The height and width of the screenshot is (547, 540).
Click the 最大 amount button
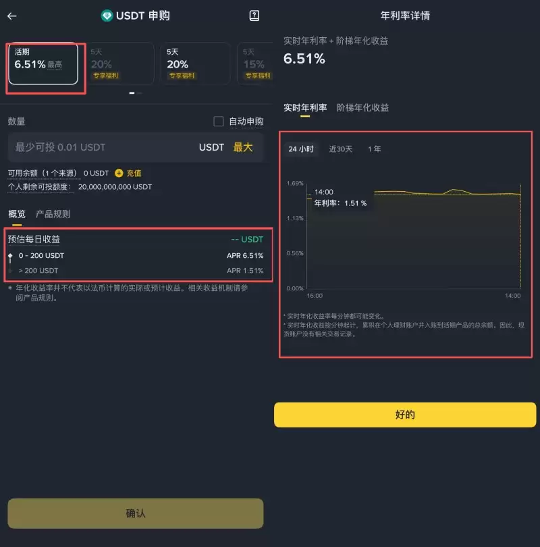click(242, 147)
